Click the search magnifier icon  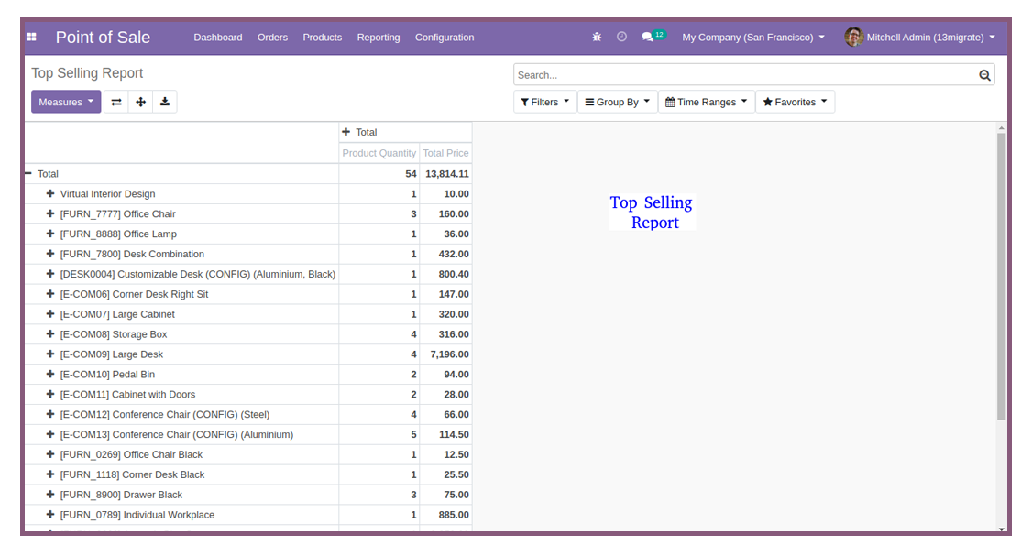984,75
